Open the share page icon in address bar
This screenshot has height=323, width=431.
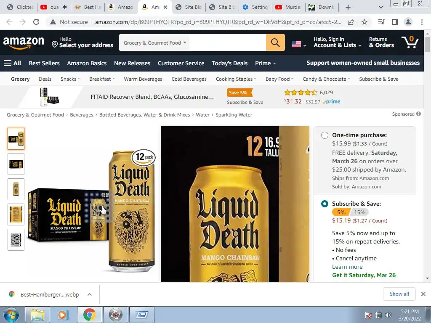click(351, 22)
